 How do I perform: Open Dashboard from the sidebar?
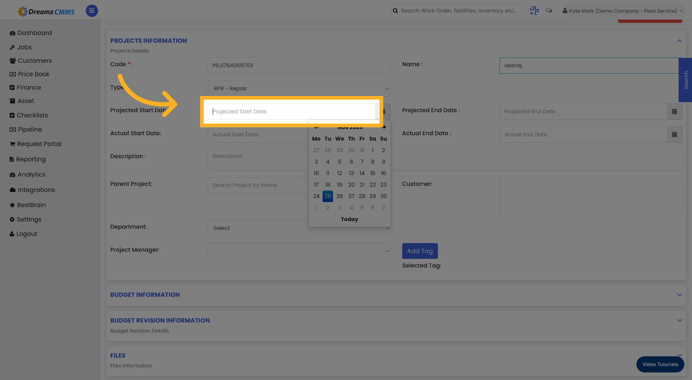tap(31, 33)
